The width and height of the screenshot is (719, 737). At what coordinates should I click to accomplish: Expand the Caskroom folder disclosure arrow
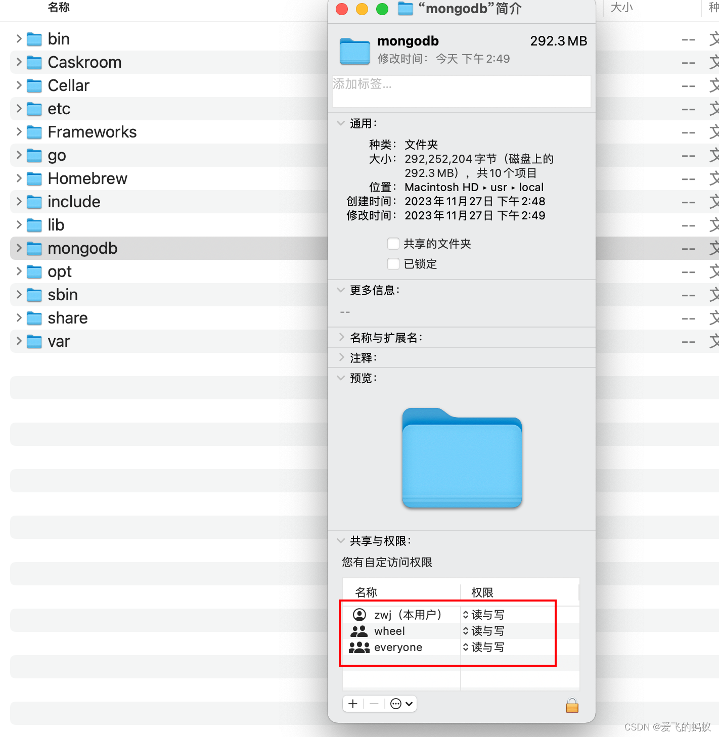click(19, 62)
